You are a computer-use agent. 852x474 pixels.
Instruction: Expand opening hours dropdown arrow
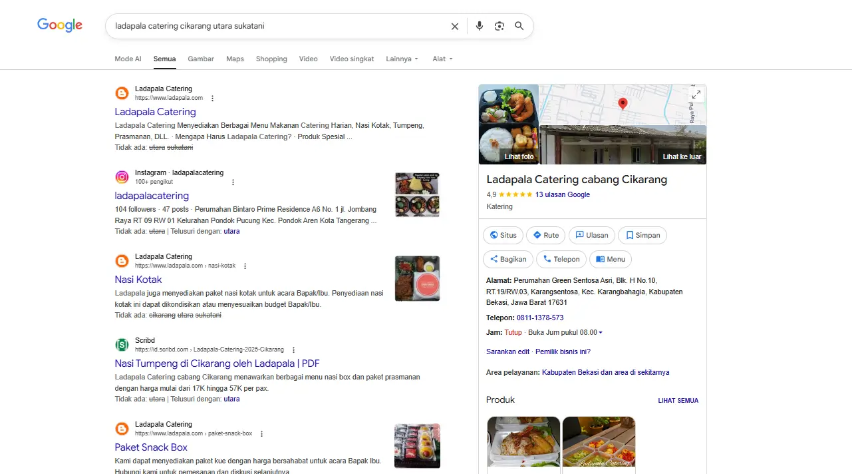[601, 332]
